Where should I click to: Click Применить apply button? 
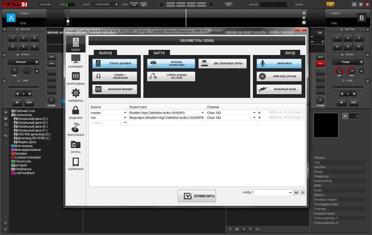pos(197,196)
